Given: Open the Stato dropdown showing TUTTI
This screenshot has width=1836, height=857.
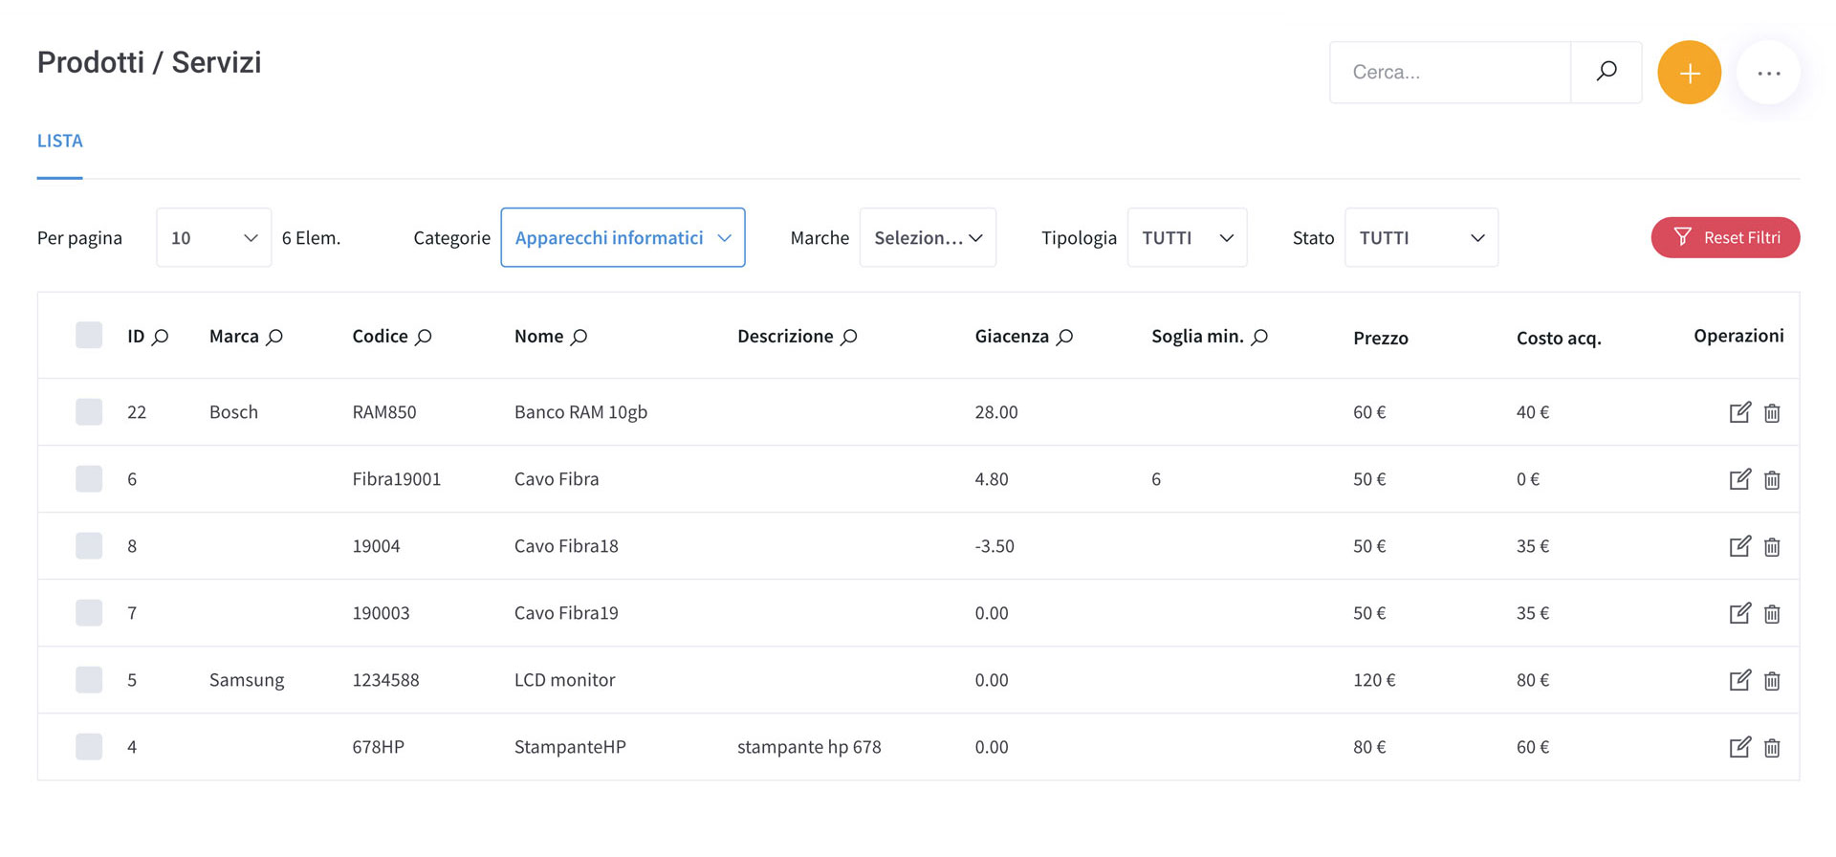Looking at the screenshot, I should coord(1421,237).
